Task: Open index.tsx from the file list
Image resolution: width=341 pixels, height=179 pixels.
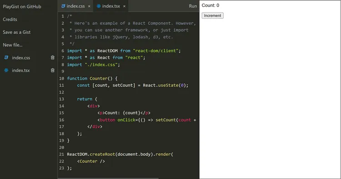Action: tap(20, 70)
